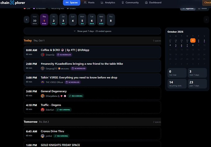Select October 5 in the mini calendar
Viewport: 211px width, 147px height.
click(x=176, y=45)
